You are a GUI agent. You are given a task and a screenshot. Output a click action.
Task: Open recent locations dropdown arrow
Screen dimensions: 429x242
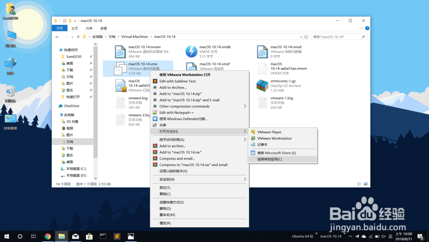[x=72, y=37]
